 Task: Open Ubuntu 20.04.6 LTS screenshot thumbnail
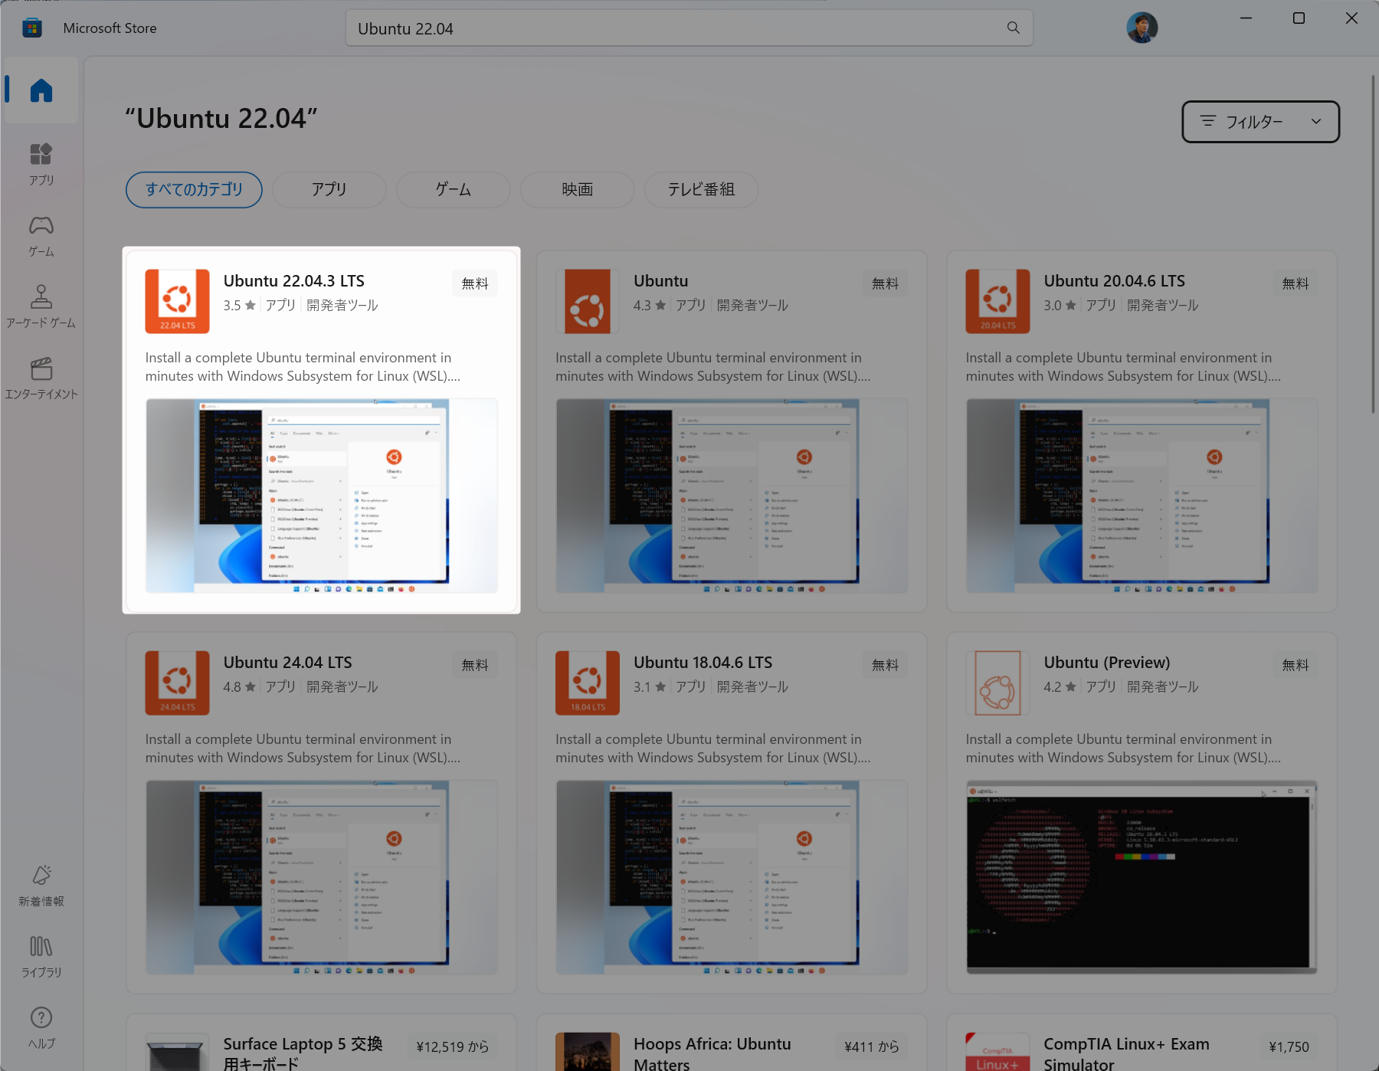tap(1142, 496)
